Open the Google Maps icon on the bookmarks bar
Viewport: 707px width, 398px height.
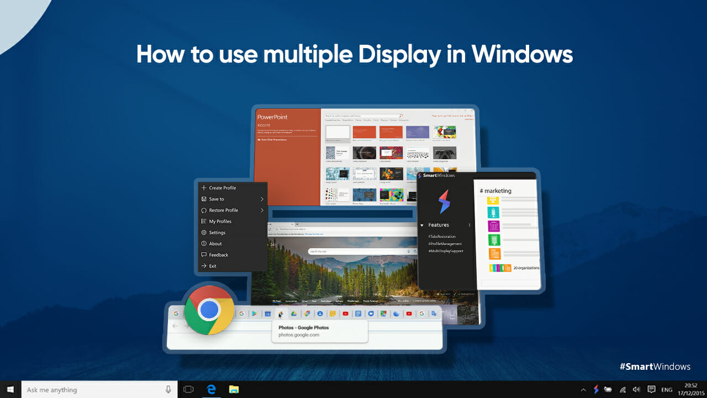click(384, 313)
